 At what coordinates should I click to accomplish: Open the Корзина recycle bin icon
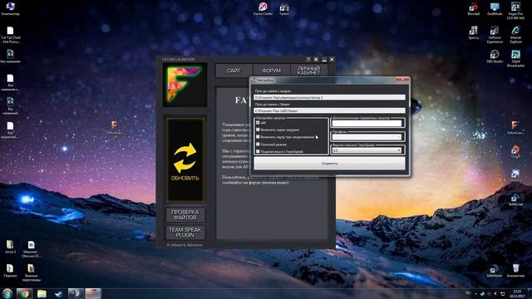click(515, 271)
